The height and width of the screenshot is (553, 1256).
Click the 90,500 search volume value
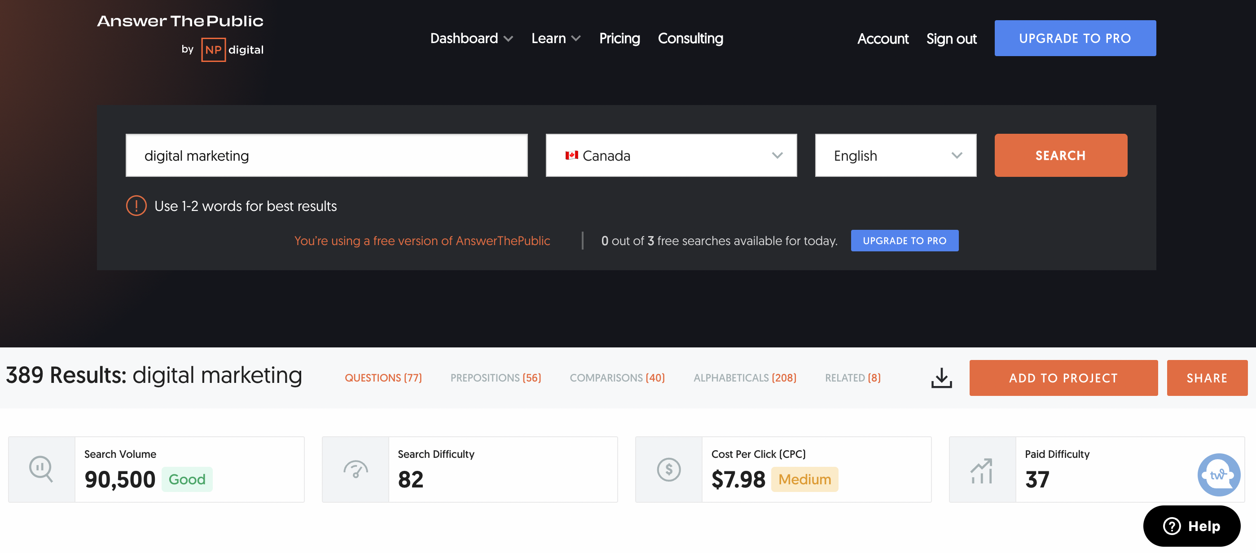click(x=120, y=479)
